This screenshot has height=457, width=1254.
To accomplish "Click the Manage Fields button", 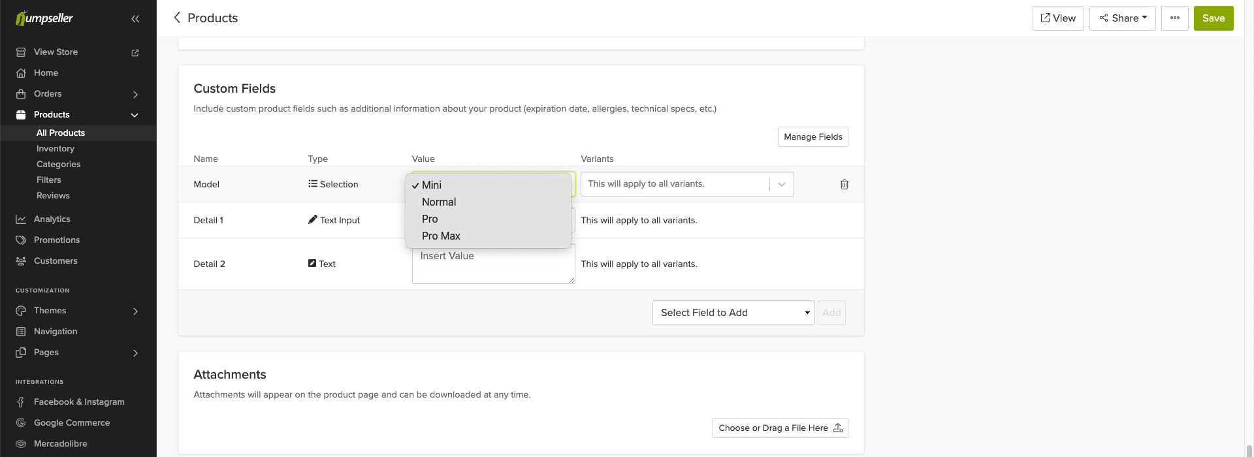I will pyautogui.click(x=812, y=137).
